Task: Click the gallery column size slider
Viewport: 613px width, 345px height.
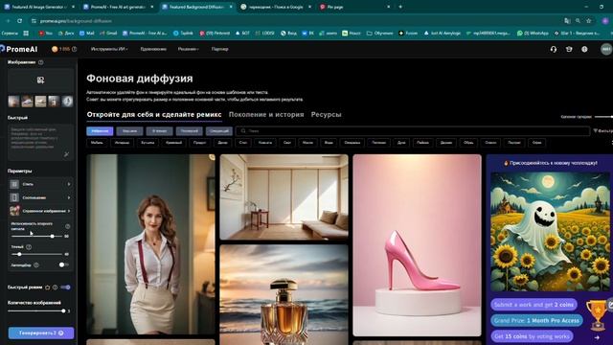Action: pyautogui.click(x=603, y=117)
